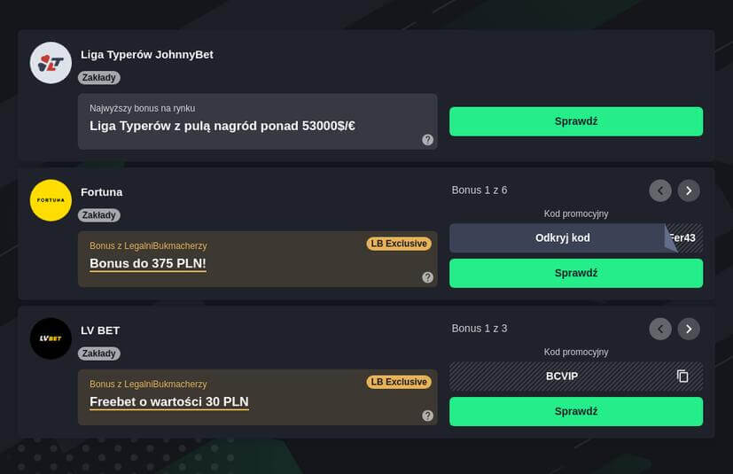The height and width of the screenshot is (474, 733).
Task: Click the Zakłady tag under Fortuna
Action: [x=99, y=215]
